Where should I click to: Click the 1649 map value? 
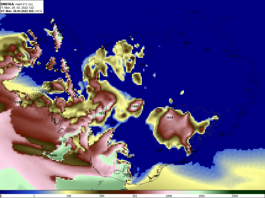coord(54,155)
